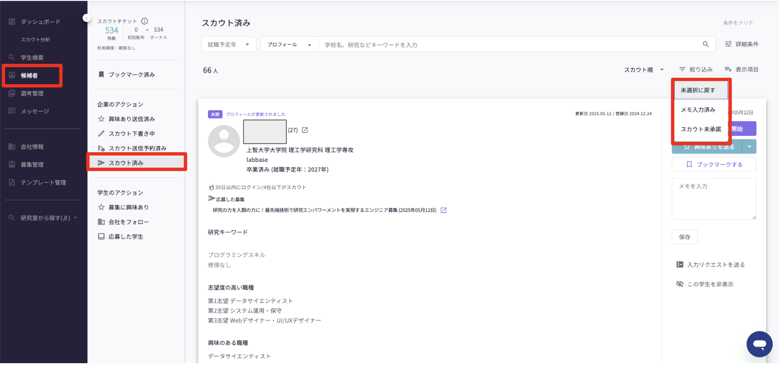Click icon beside スカウト送信予約済み
Image resolution: width=780 pixels, height=366 pixels.
(x=101, y=148)
